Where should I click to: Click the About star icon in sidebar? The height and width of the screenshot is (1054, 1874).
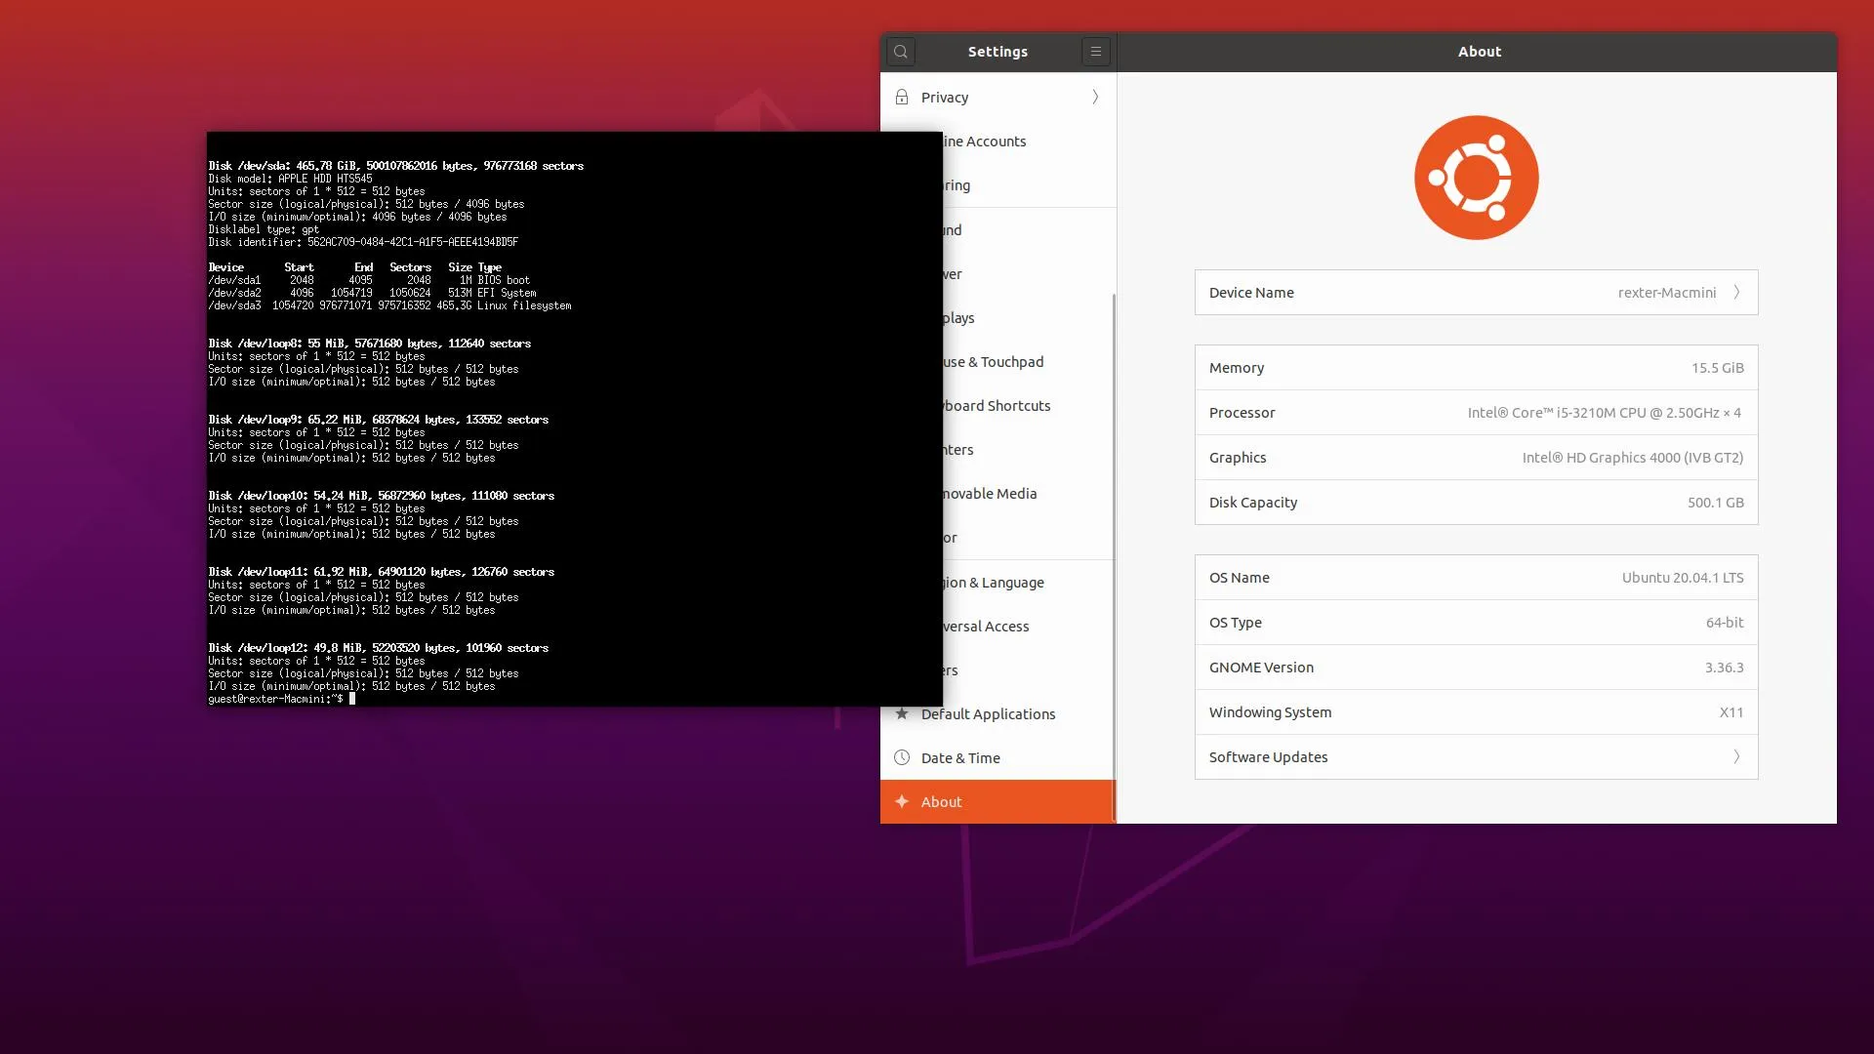[x=902, y=802]
